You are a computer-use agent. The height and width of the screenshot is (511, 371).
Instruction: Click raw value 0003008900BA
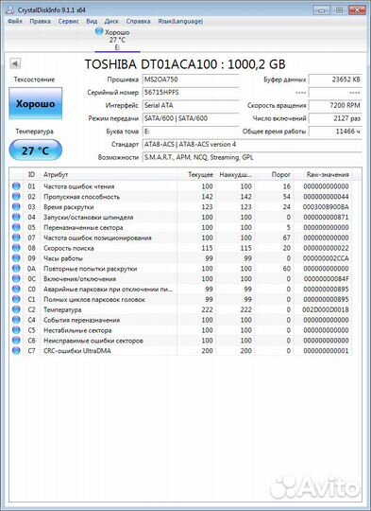(326, 207)
